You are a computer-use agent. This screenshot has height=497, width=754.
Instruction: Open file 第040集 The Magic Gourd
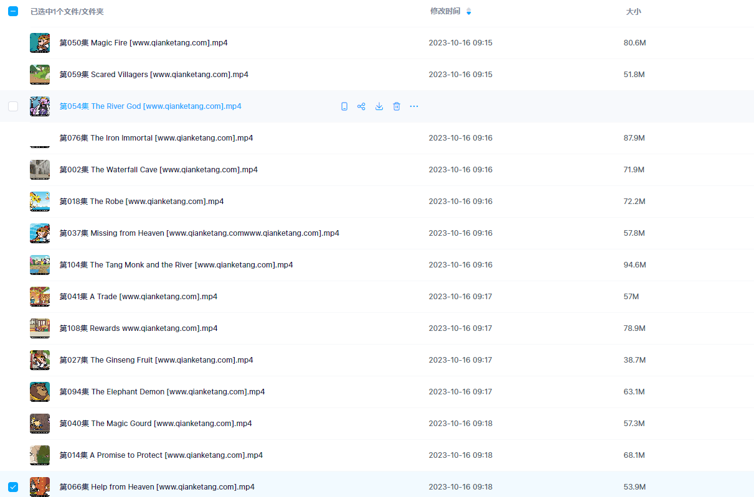156,424
